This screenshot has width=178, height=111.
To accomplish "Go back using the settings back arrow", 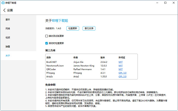I will click(4, 10).
